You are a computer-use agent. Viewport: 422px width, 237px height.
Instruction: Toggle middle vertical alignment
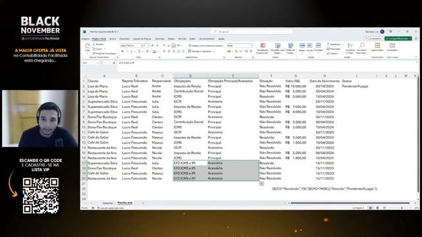pyautogui.click(x=169, y=45)
